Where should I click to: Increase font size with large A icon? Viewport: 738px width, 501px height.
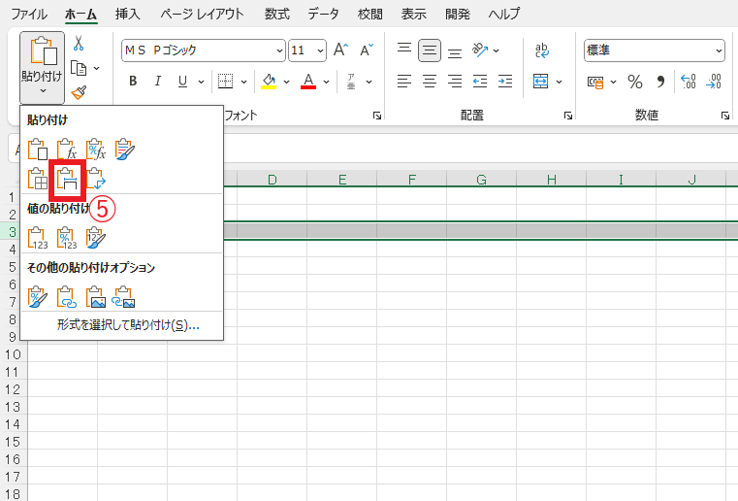pyautogui.click(x=340, y=50)
